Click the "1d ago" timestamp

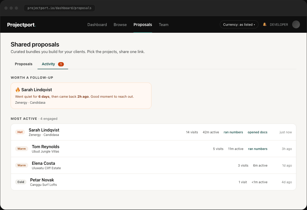pos(287,165)
